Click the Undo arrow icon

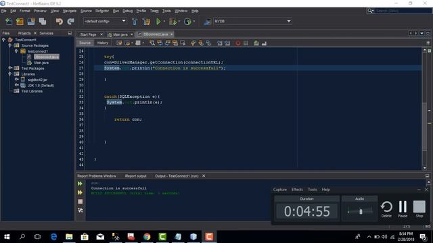tap(59, 22)
